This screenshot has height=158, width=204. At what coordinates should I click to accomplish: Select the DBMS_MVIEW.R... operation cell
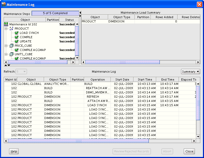point(97,92)
